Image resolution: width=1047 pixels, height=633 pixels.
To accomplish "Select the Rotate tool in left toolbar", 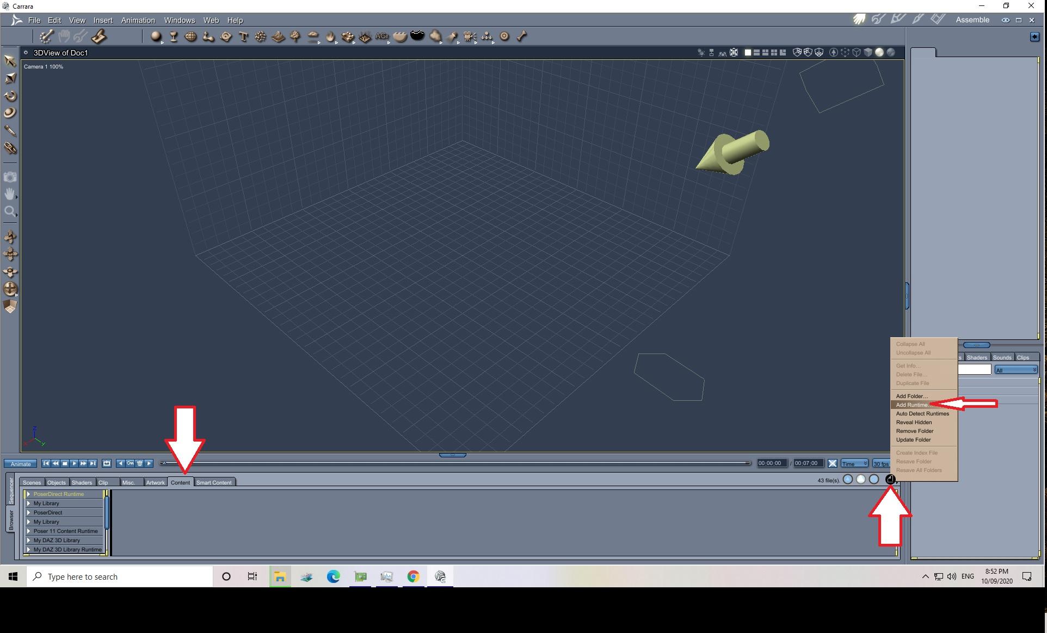I will 10,96.
